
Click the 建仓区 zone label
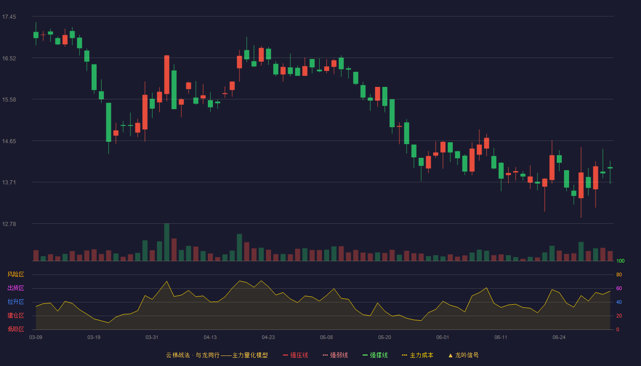[x=16, y=316]
